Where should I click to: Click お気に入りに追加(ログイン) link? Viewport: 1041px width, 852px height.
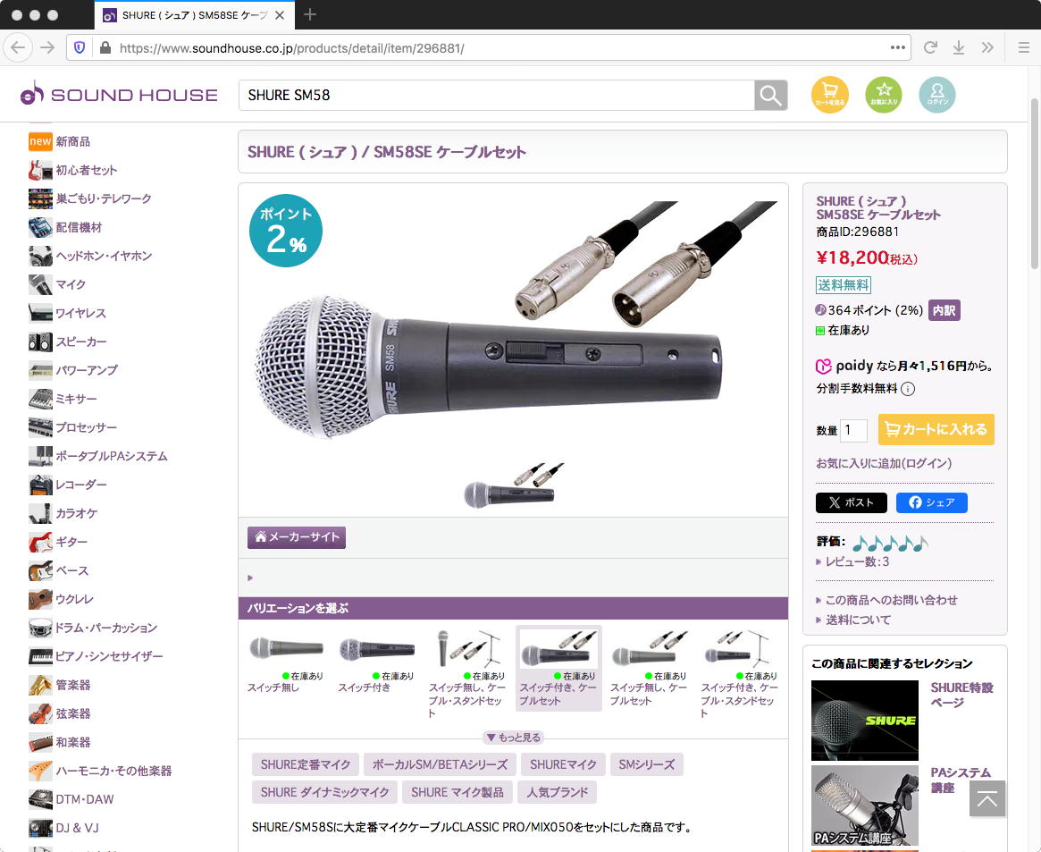[x=884, y=463]
